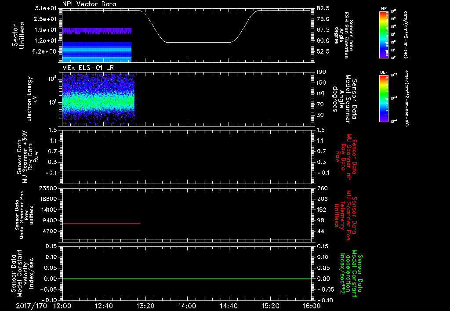This screenshot has width=450, height=311.
Task: Click the MU Scanner +30V Raw Data label
Action: click(x=27, y=157)
